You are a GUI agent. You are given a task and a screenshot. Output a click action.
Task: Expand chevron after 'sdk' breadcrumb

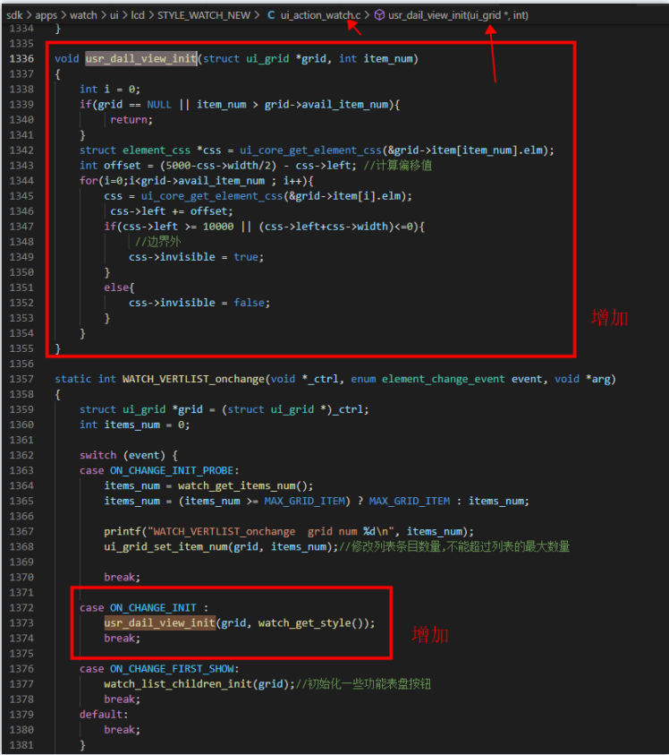(29, 15)
